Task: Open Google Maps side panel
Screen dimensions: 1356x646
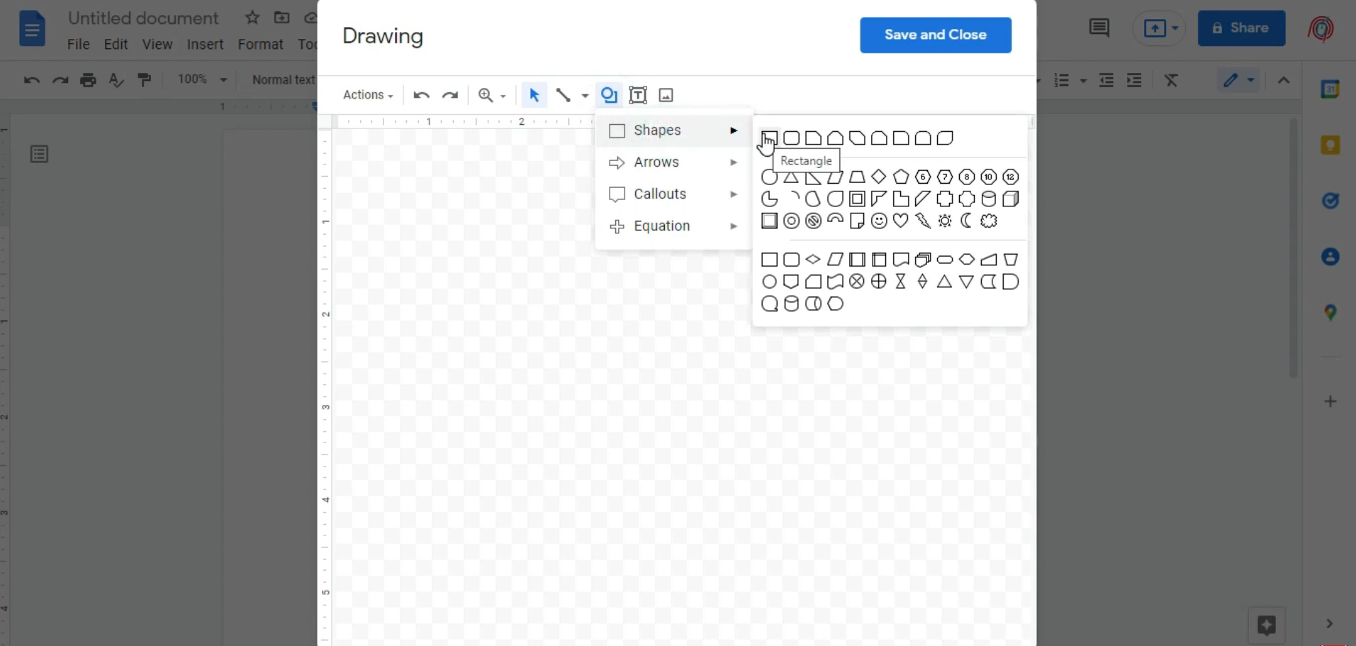Action: coord(1330,312)
